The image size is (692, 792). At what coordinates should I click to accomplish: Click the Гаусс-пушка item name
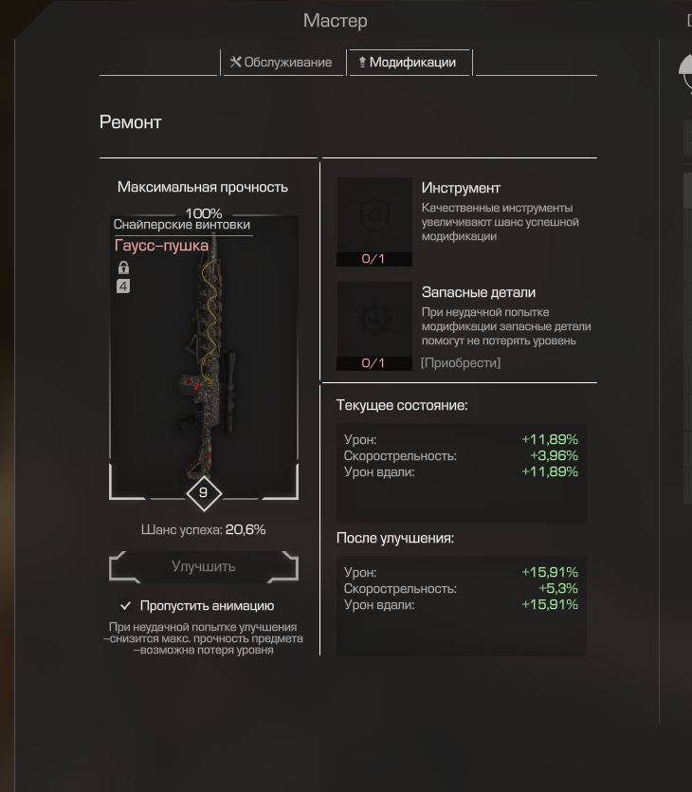(x=161, y=246)
